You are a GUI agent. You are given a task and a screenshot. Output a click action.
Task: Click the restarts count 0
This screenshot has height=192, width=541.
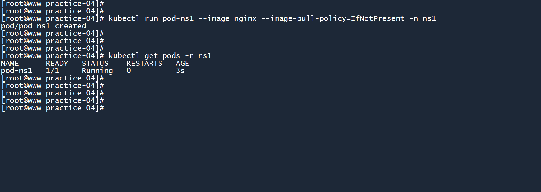pyautogui.click(x=129, y=71)
